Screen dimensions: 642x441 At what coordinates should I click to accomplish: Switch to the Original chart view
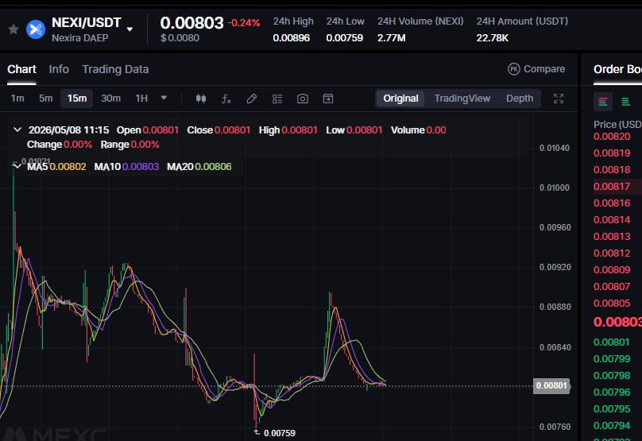click(x=400, y=99)
